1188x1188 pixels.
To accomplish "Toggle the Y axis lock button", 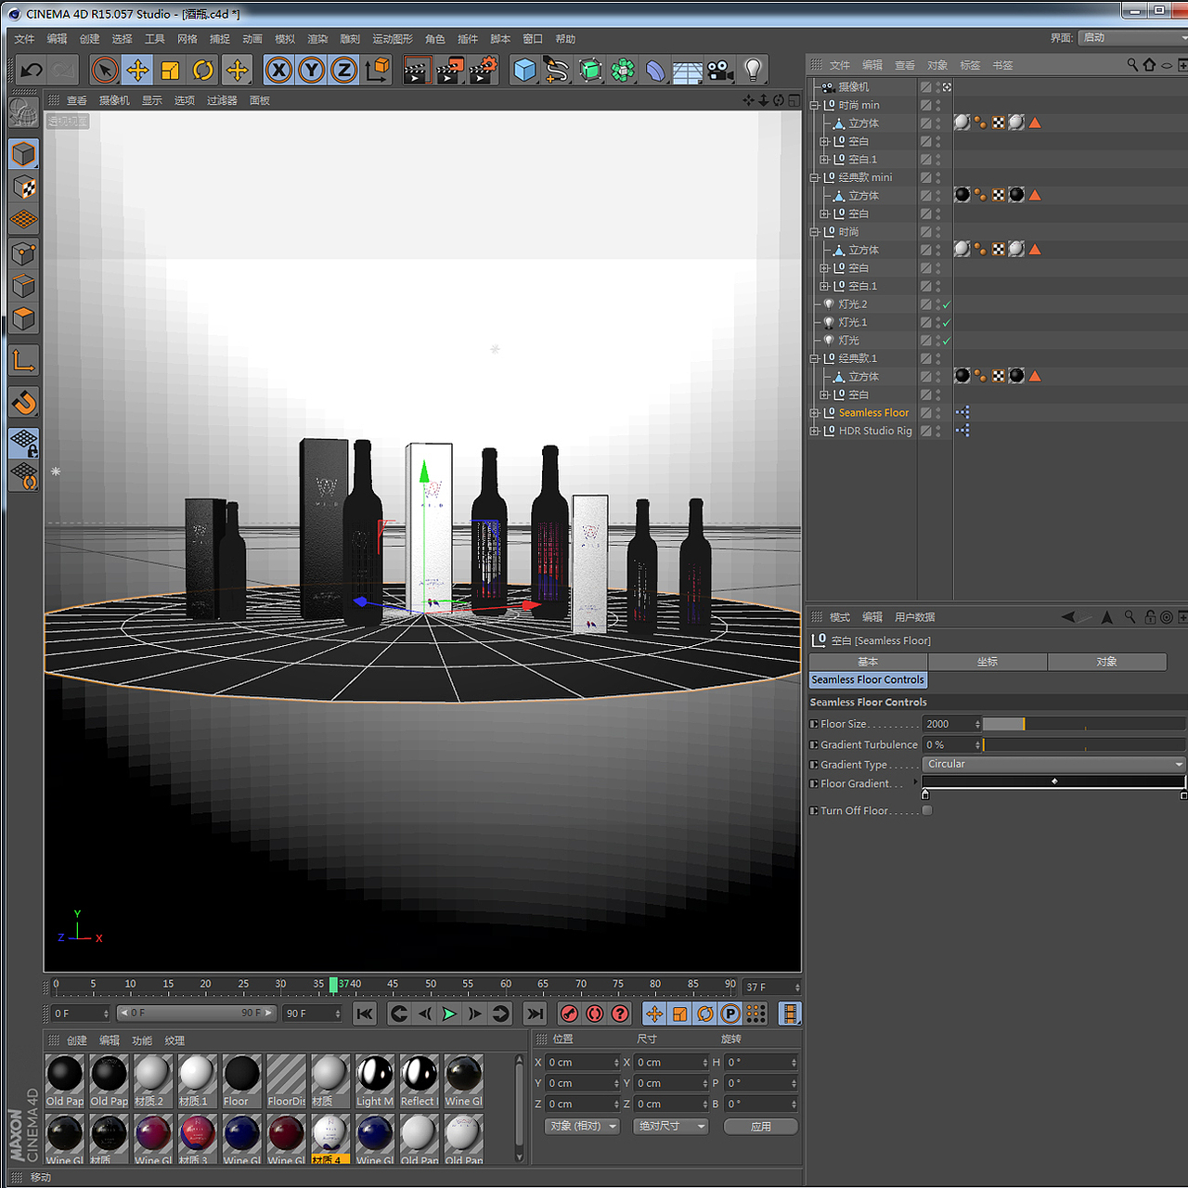I will click(312, 70).
